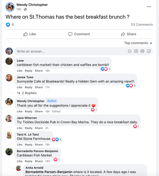Toggle Like on the main post
This screenshot has height=176, width=159.
29,34
